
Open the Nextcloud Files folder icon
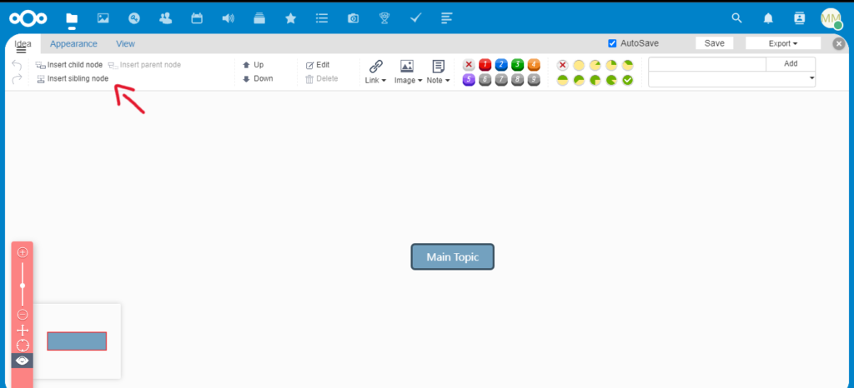pos(72,18)
